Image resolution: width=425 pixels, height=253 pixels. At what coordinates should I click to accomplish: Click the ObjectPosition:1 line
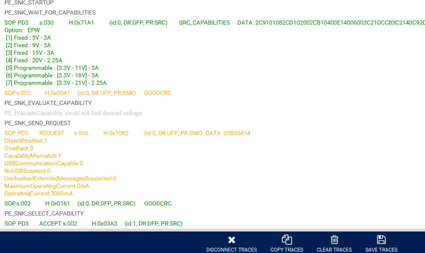[26, 141]
